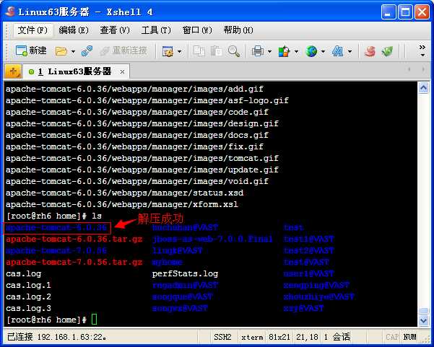Expand the open folder dropdown arrow
434x347 pixels.
coord(73,51)
